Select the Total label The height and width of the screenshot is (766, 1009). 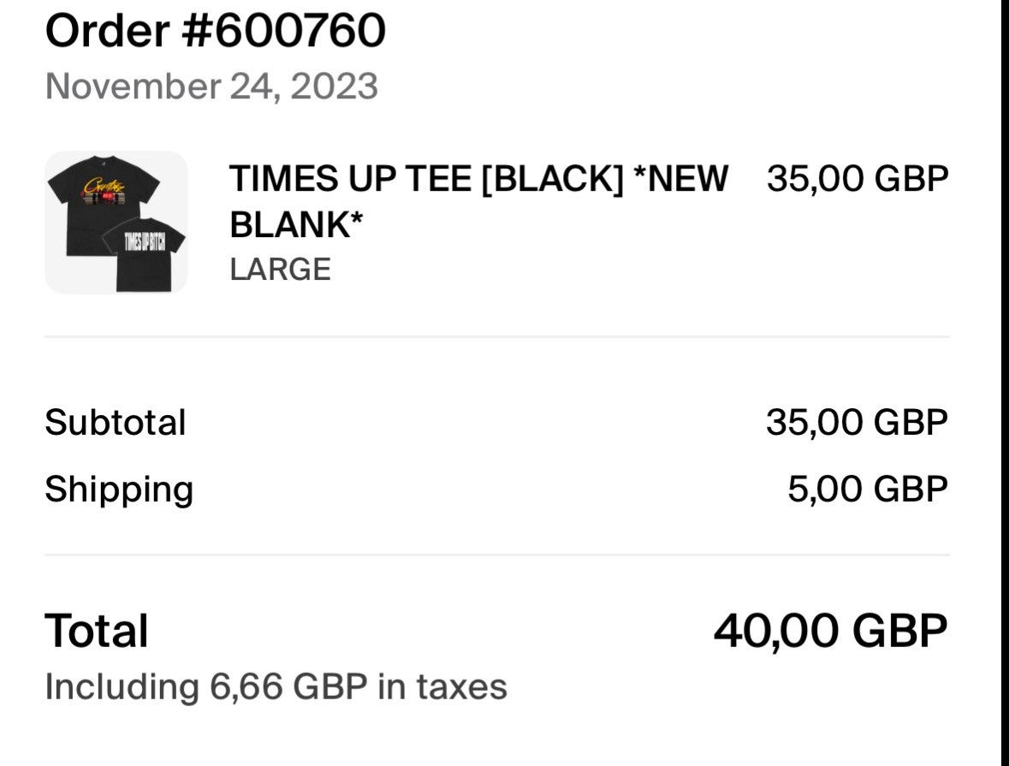97,630
